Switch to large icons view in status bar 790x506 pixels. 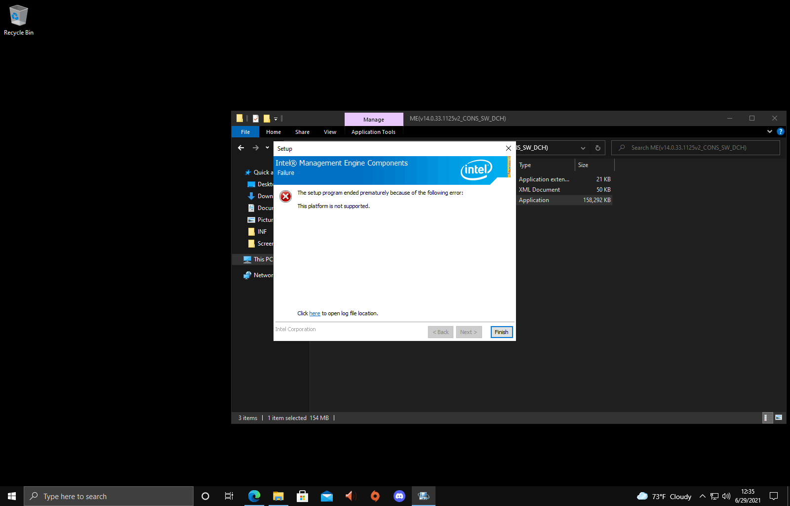pos(779,418)
